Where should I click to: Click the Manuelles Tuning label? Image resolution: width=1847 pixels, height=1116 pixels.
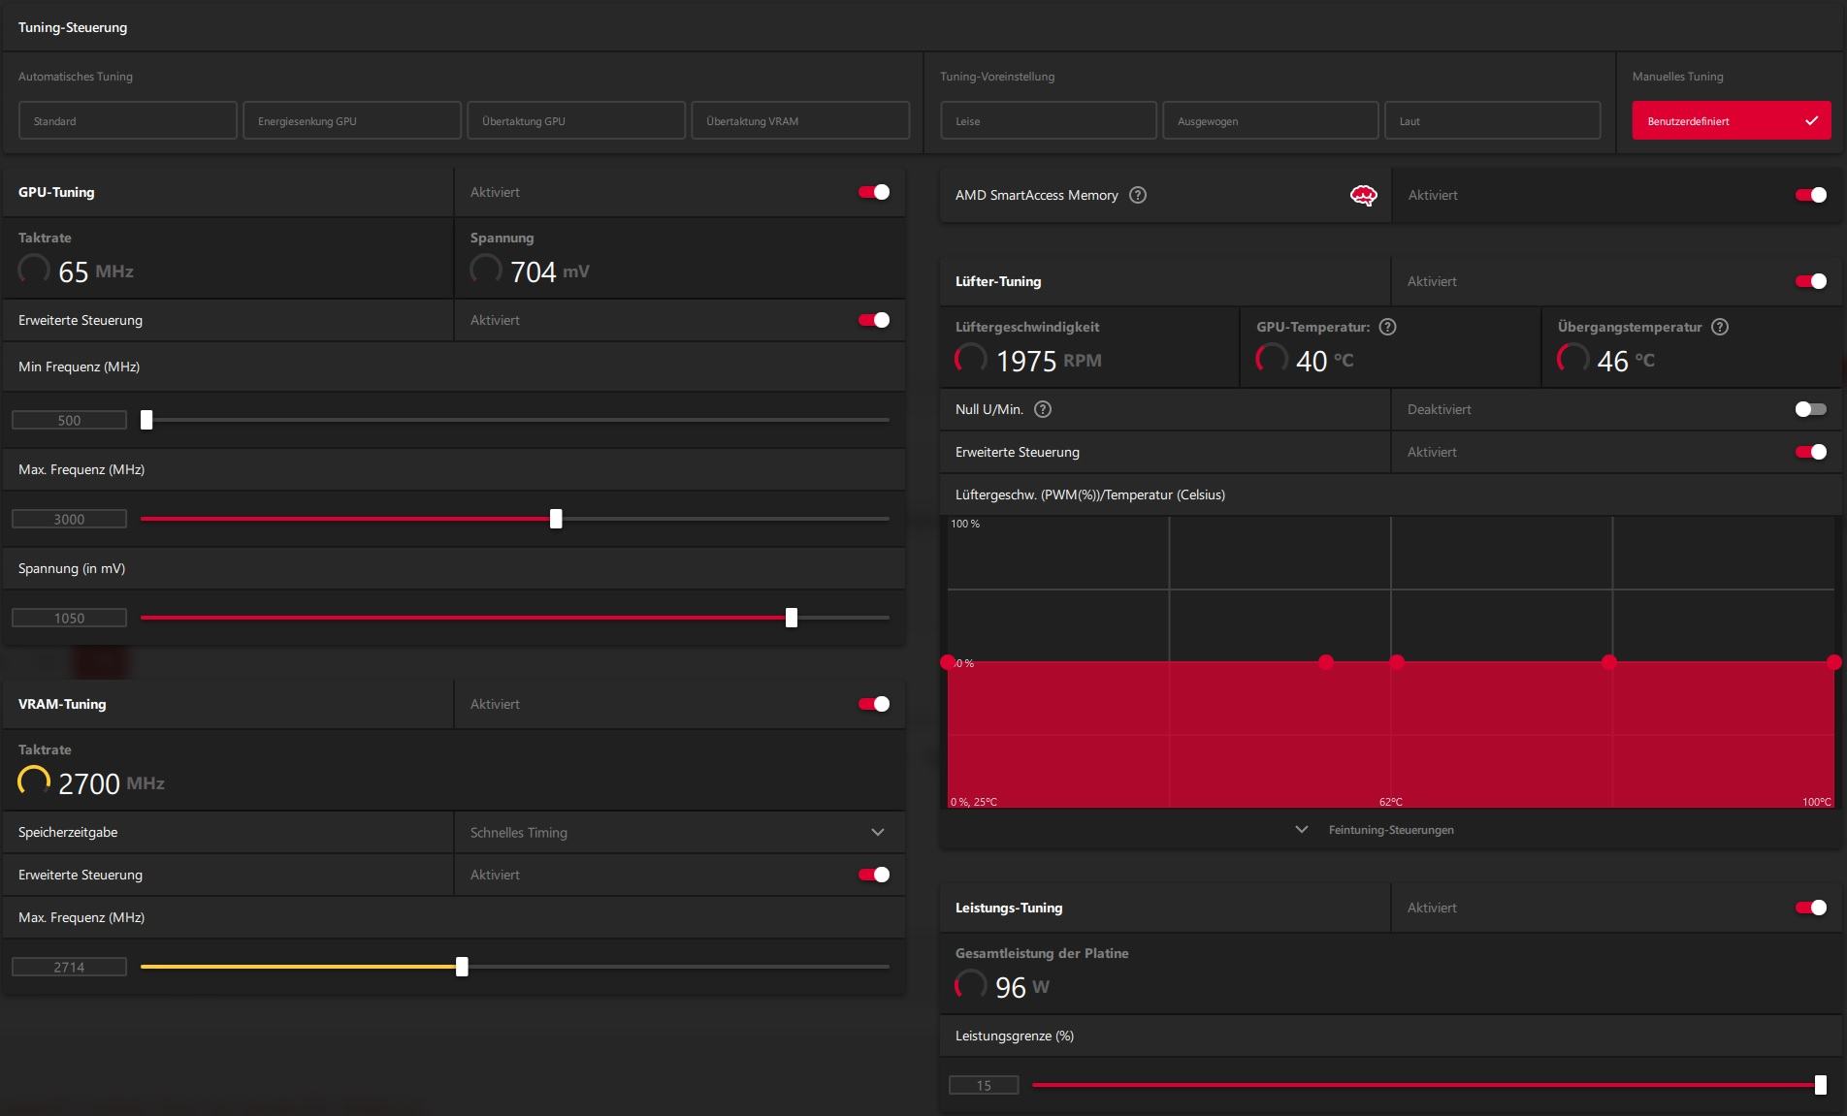pyautogui.click(x=1678, y=77)
